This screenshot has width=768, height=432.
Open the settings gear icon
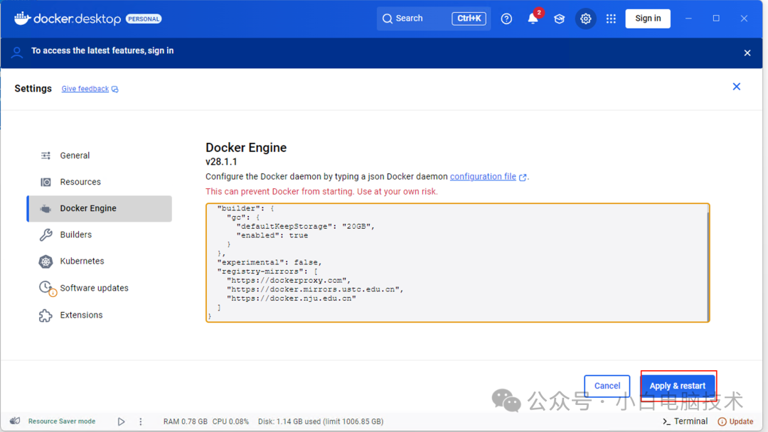[585, 18]
